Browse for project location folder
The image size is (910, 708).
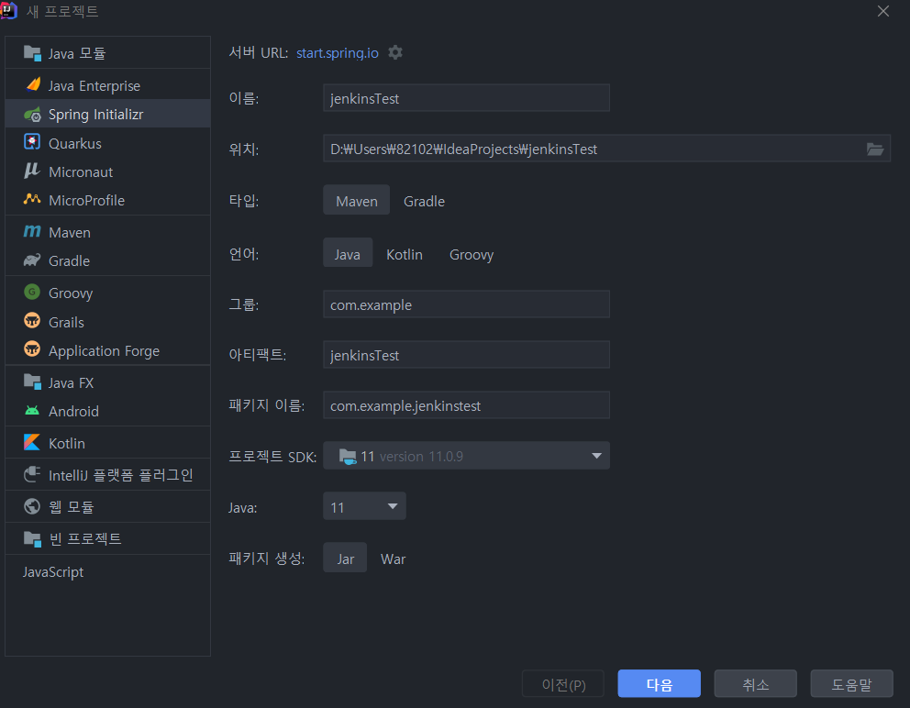pyautogui.click(x=874, y=149)
